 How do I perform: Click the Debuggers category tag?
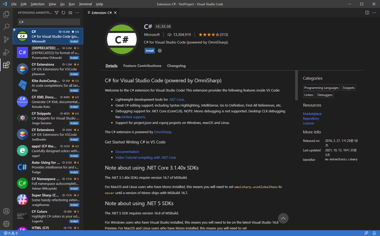325,95
